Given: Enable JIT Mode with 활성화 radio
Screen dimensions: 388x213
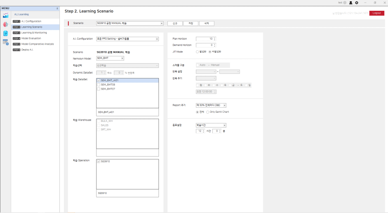Looking at the screenshot, I should click(x=198, y=52).
